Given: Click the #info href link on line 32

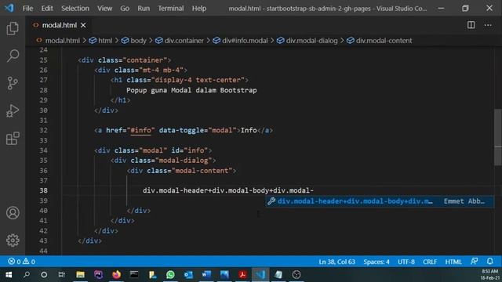Looking at the screenshot, I should click(140, 131).
